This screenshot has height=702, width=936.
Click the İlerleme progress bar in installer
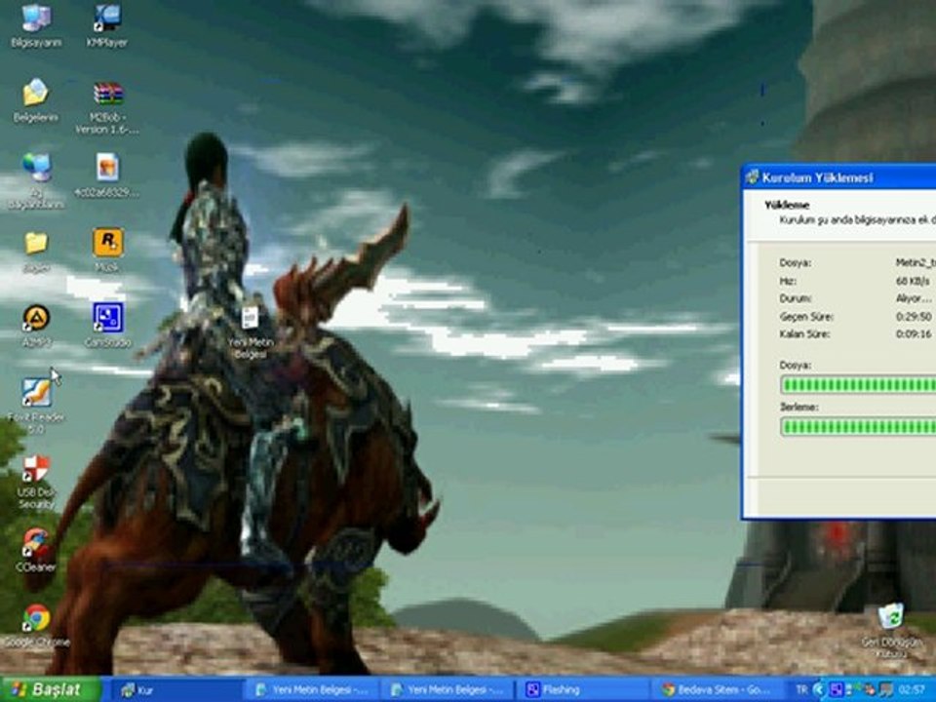point(858,427)
